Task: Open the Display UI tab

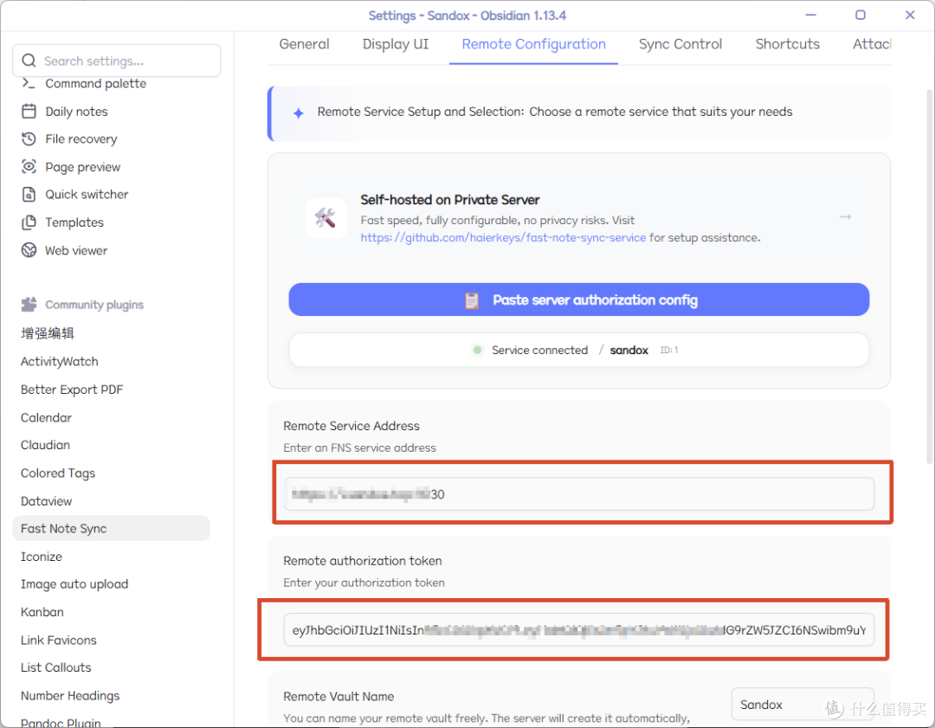Action: [x=396, y=44]
